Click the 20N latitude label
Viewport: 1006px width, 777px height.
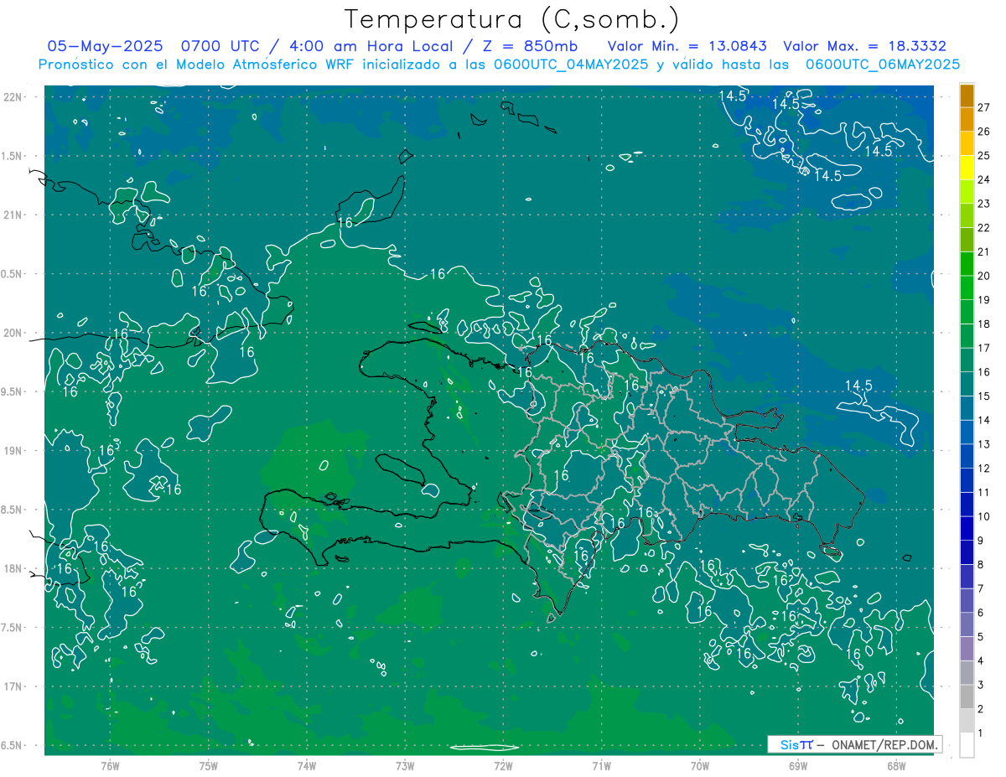[x=14, y=333]
